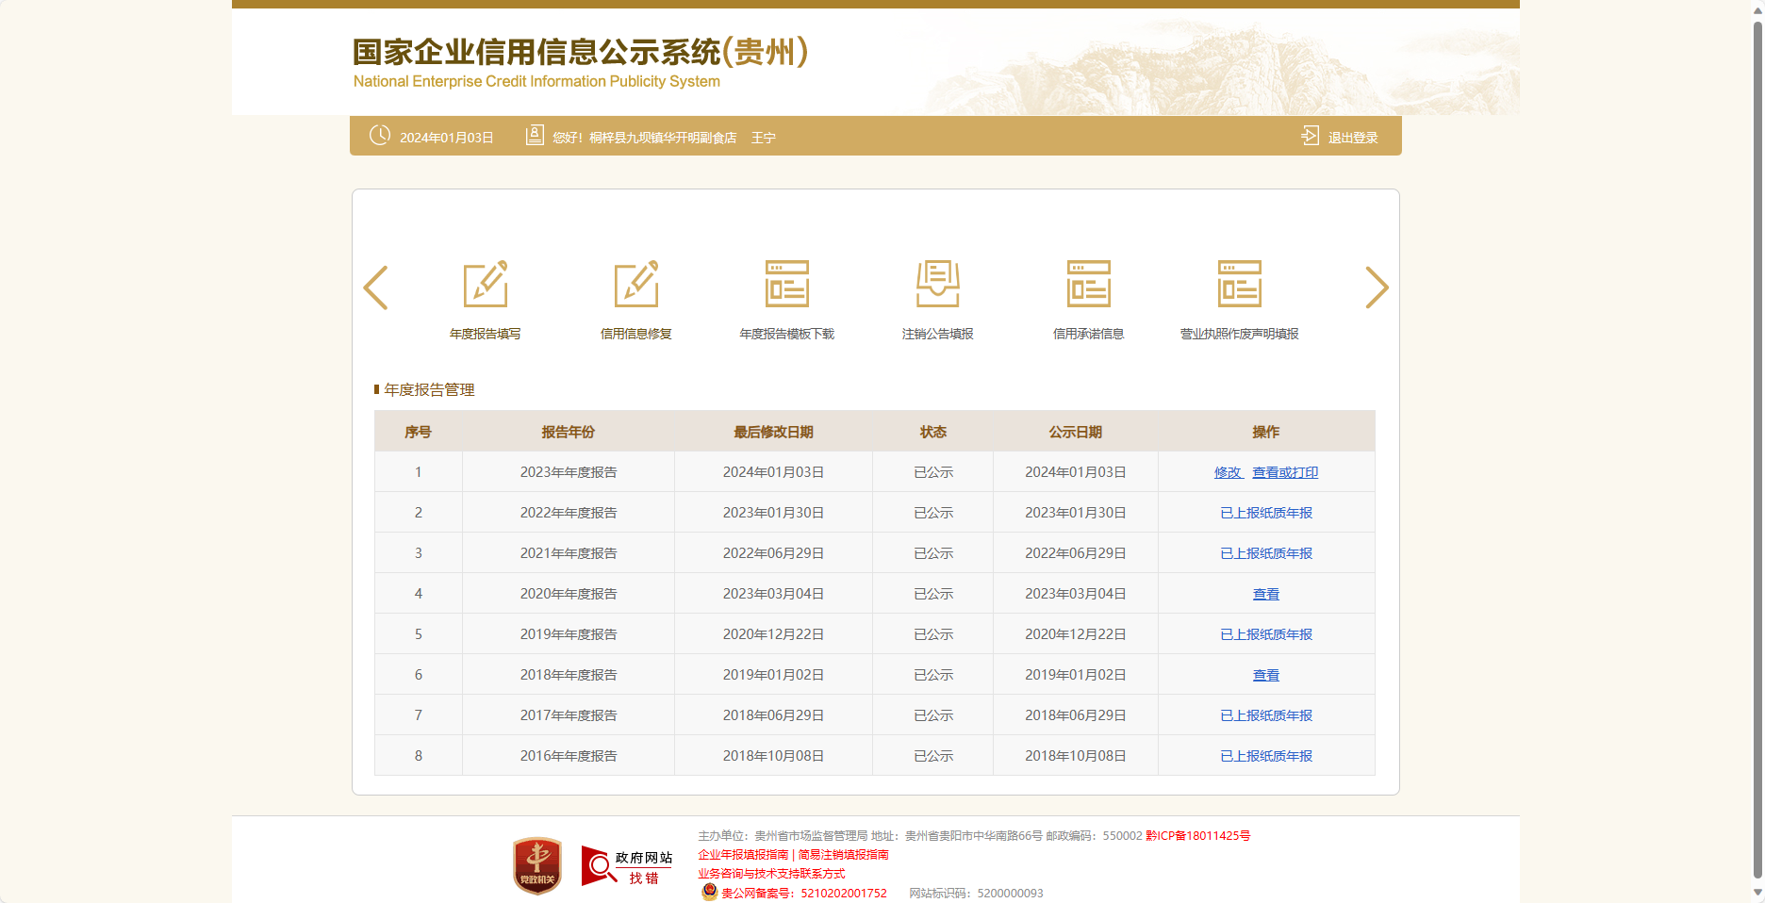Open 已上报纸质年报 for 2022年年度报告
Screen dimensions: 1765x903
[x=1266, y=513]
